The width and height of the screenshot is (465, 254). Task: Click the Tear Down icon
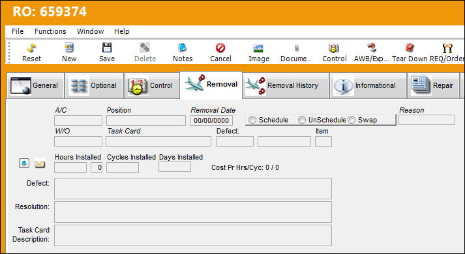click(x=410, y=48)
